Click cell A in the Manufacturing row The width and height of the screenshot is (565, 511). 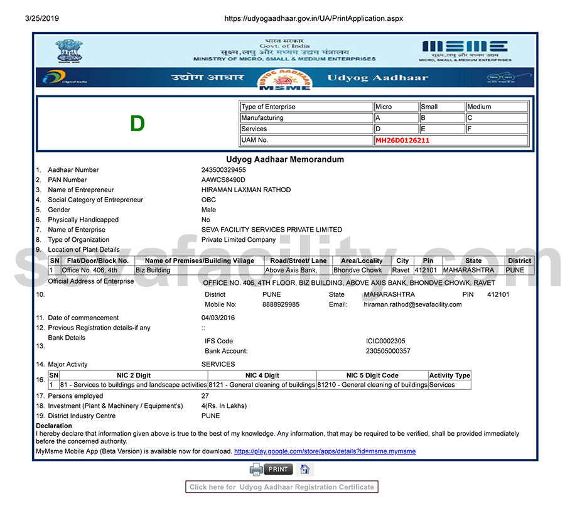coord(396,118)
